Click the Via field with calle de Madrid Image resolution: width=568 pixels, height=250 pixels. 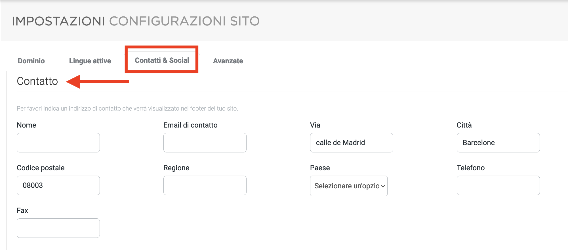point(352,143)
